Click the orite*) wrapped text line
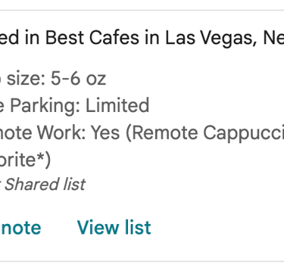The height and width of the screenshot is (277, 284). 25,160
